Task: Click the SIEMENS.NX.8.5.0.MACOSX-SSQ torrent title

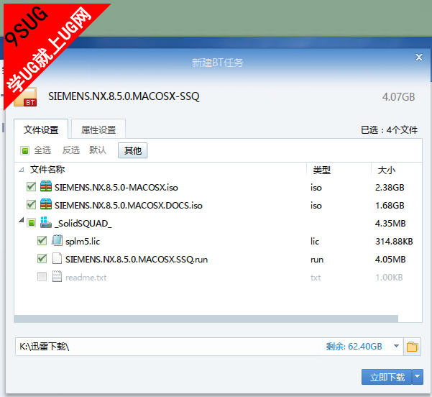Action: (124, 96)
